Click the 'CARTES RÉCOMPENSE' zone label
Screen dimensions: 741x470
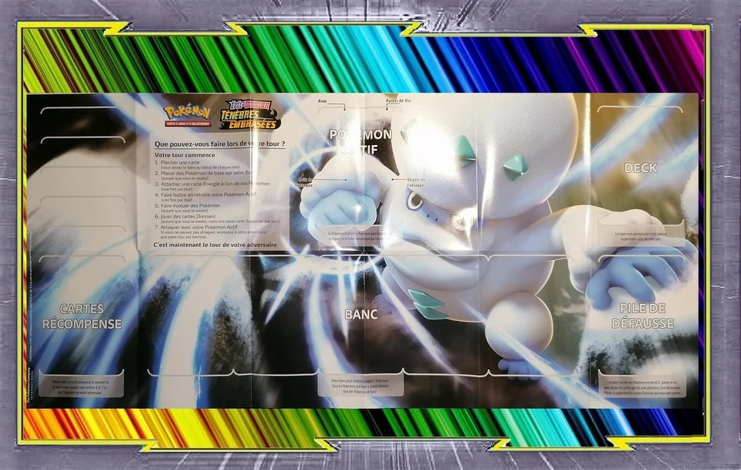[82, 316]
